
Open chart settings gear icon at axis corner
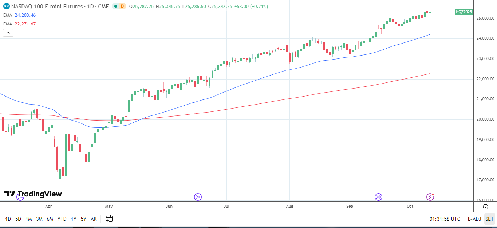(485, 207)
